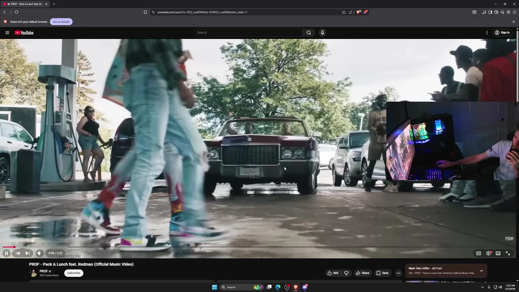Pause the video playback
This screenshot has width=519, height=292.
coord(6,253)
